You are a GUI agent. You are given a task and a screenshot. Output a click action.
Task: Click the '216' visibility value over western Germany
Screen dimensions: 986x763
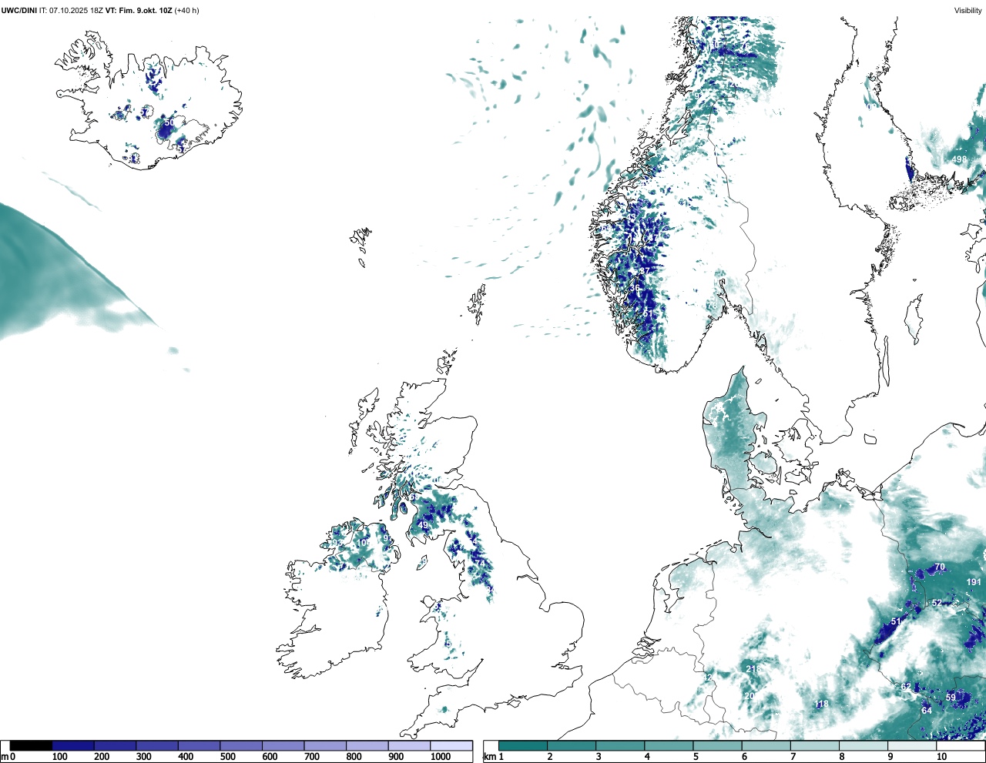point(753,670)
